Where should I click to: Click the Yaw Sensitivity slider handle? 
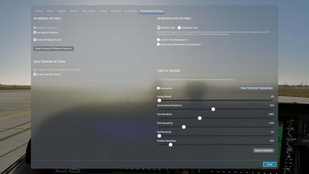pos(200,118)
